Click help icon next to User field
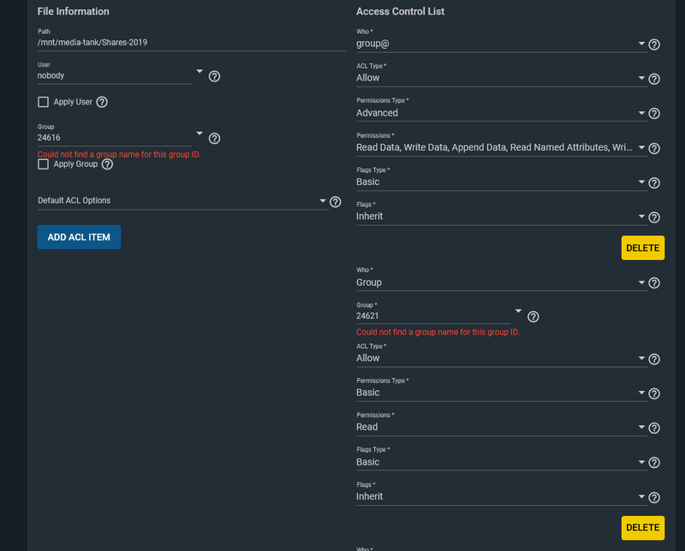The height and width of the screenshot is (551, 685). click(215, 76)
